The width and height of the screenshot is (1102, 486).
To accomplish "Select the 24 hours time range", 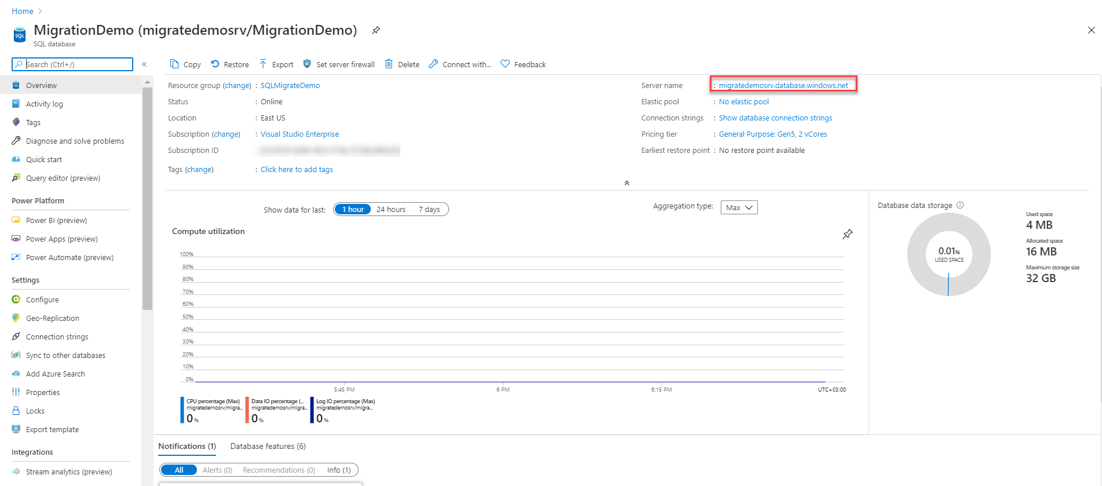I will (x=391, y=209).
